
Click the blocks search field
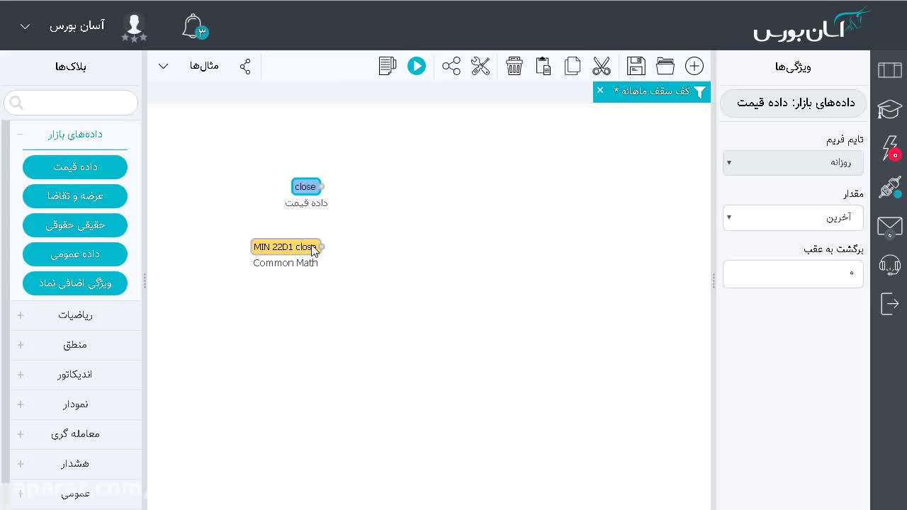point(71,103)
